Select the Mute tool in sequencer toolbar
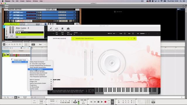187x105 pixels. [15, 44]
